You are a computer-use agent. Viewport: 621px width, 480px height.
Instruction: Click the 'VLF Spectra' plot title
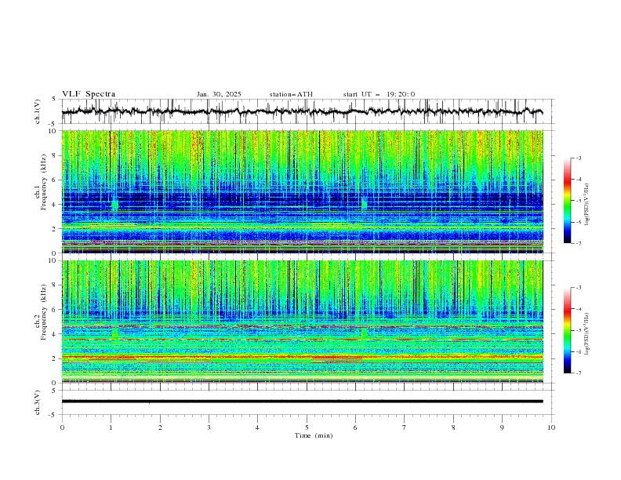(x=89, y=94)
